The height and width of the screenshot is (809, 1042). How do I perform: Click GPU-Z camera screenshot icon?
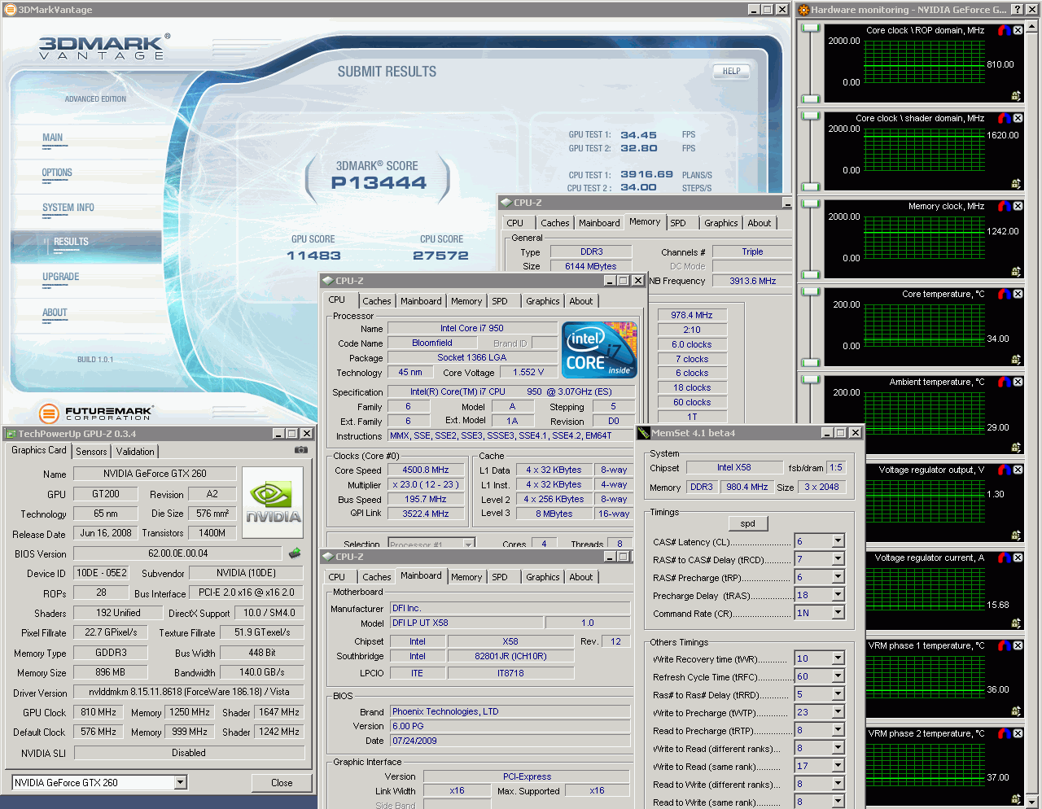[x=300, y=449]
